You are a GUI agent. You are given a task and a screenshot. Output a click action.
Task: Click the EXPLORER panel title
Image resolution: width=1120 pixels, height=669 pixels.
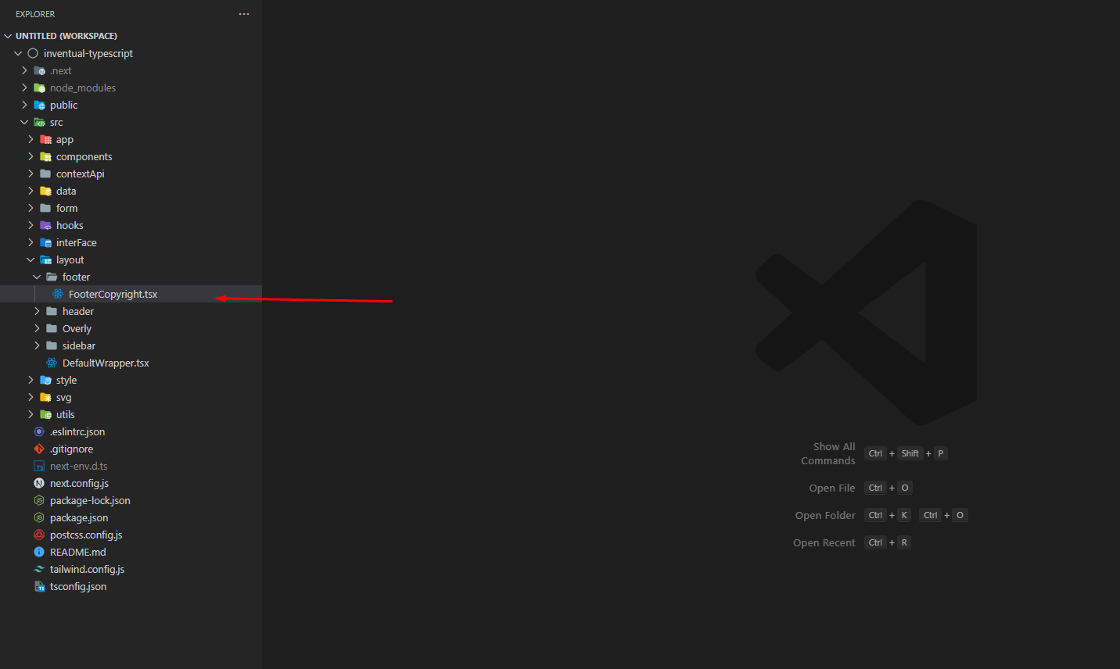click(35, 14)
